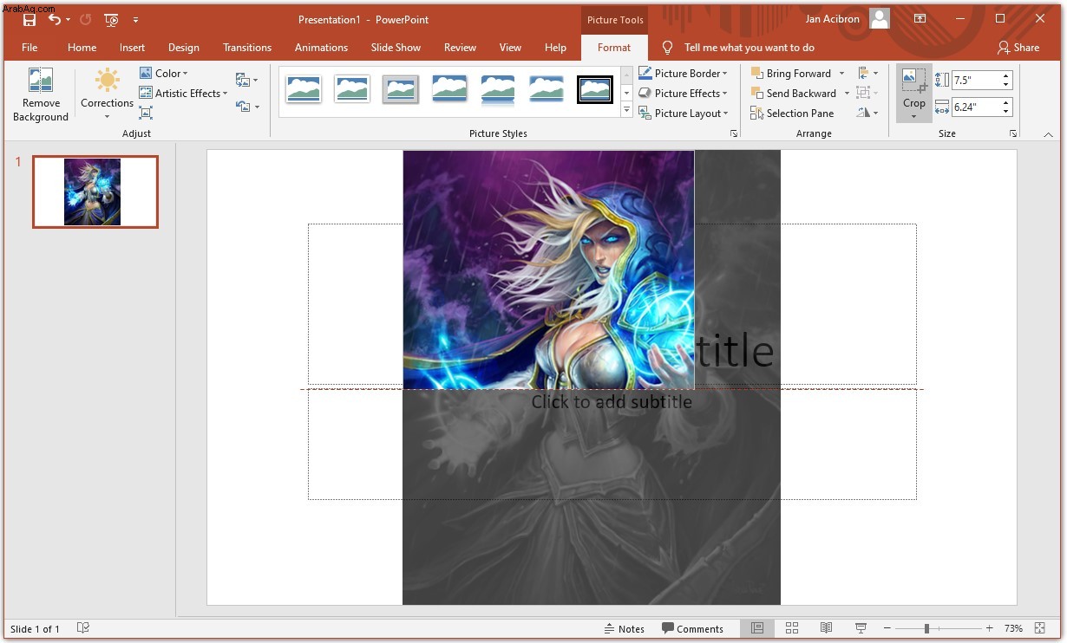
Task: Toggle the Notes pane
Action: click(x=624, y=629)
